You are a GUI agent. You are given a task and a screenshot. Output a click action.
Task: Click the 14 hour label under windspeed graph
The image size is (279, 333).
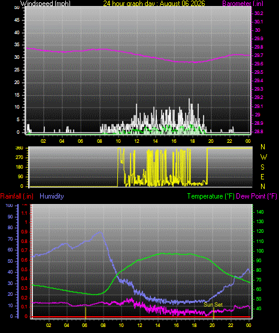pyautogui.click(x=155, y=141)
